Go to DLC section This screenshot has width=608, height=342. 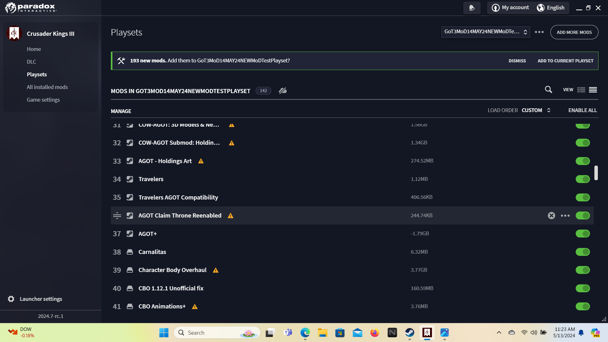31,62
